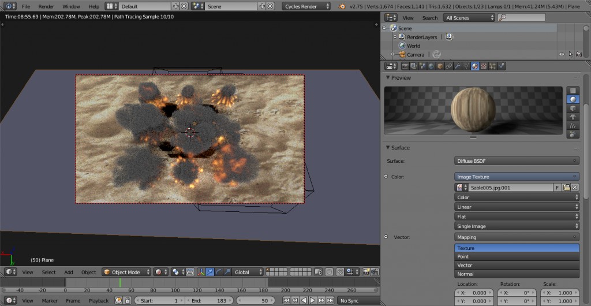Toggle lock camera and layers to scene

(319, 272)
